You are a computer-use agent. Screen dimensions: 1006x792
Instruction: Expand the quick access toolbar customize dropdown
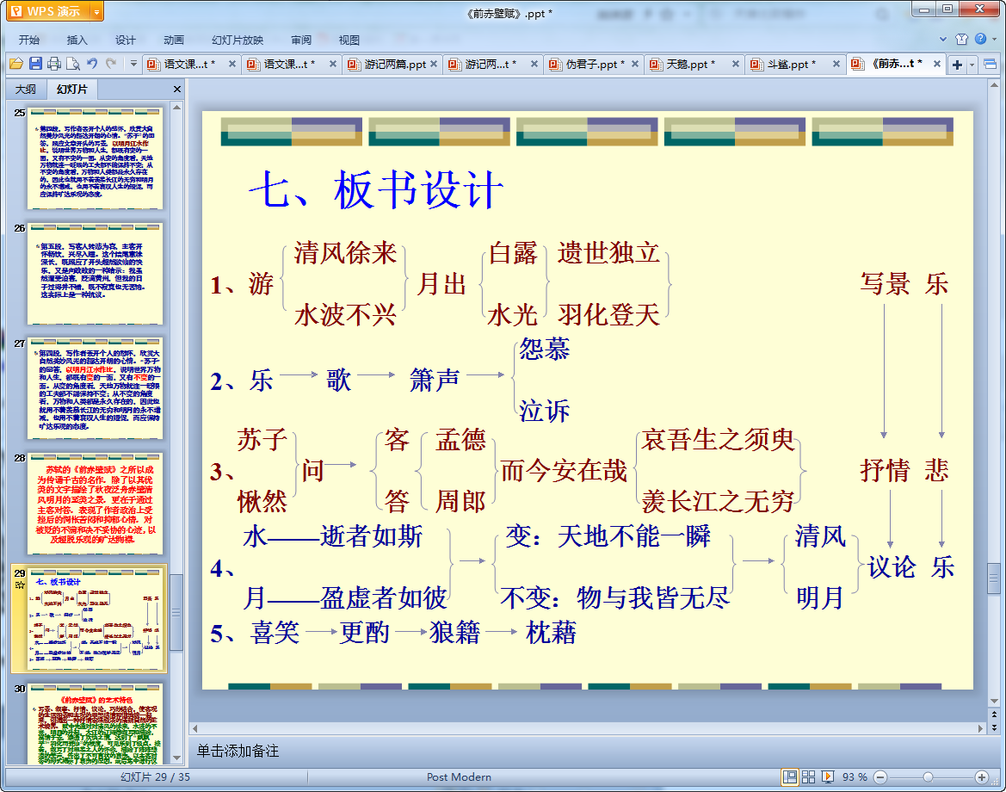133,63
